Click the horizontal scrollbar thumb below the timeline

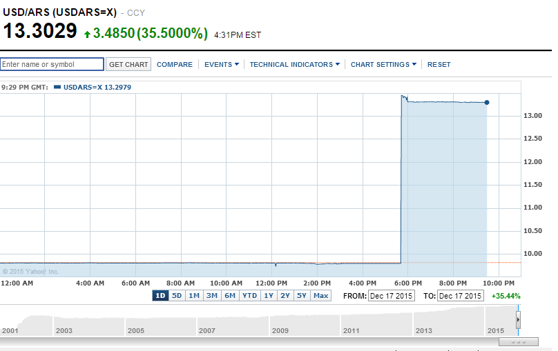pyautogui.click(x=517, y=341)
